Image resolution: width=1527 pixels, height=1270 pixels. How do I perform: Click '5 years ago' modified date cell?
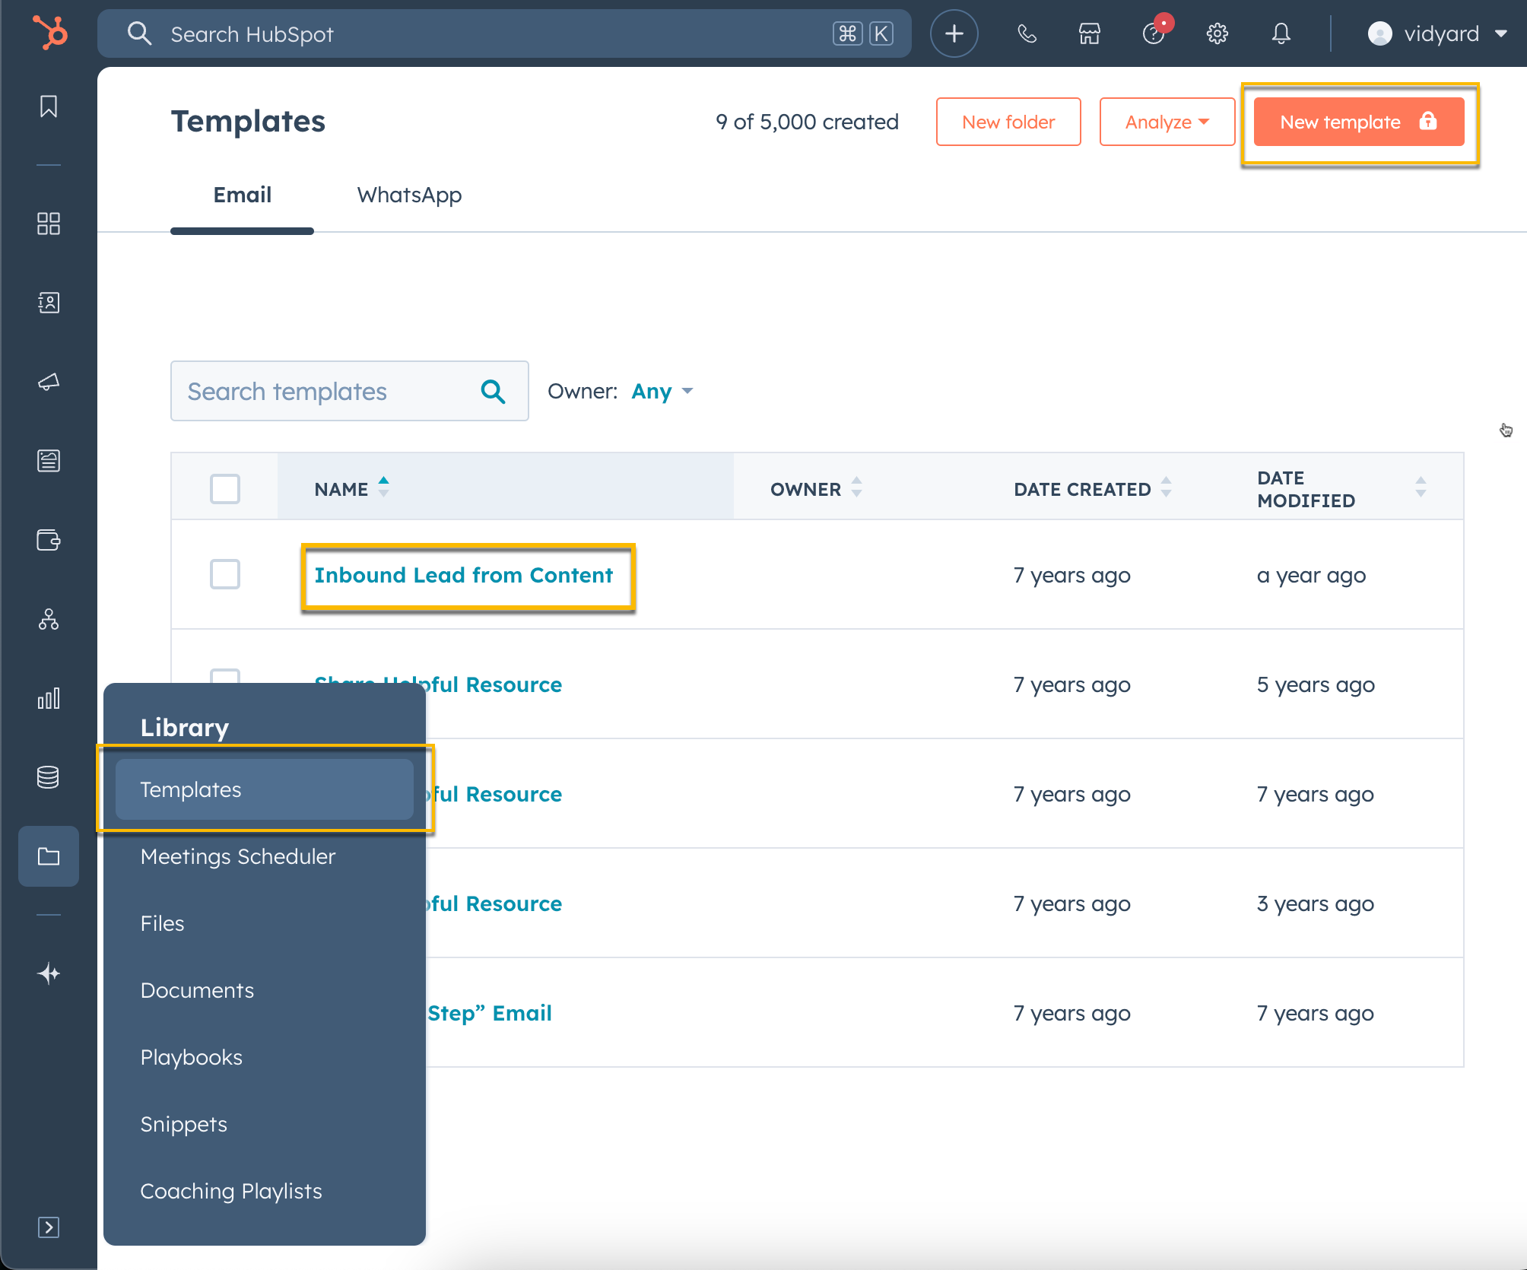[x=1316, y=684]
